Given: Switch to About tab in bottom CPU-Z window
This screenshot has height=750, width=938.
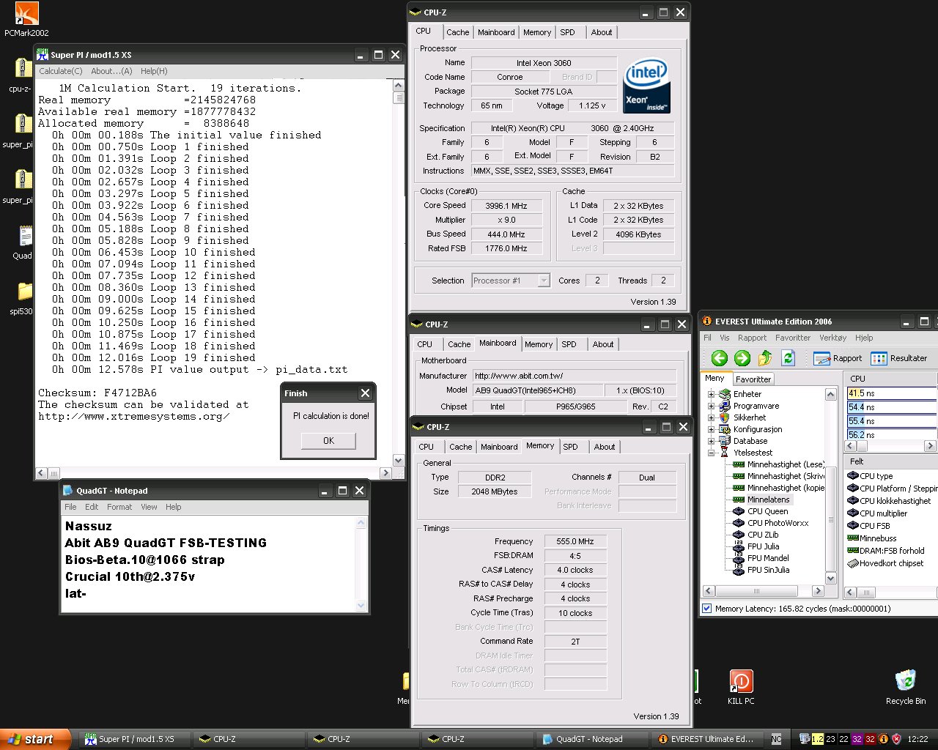Looking at the screenshot, I should [605, 447].
